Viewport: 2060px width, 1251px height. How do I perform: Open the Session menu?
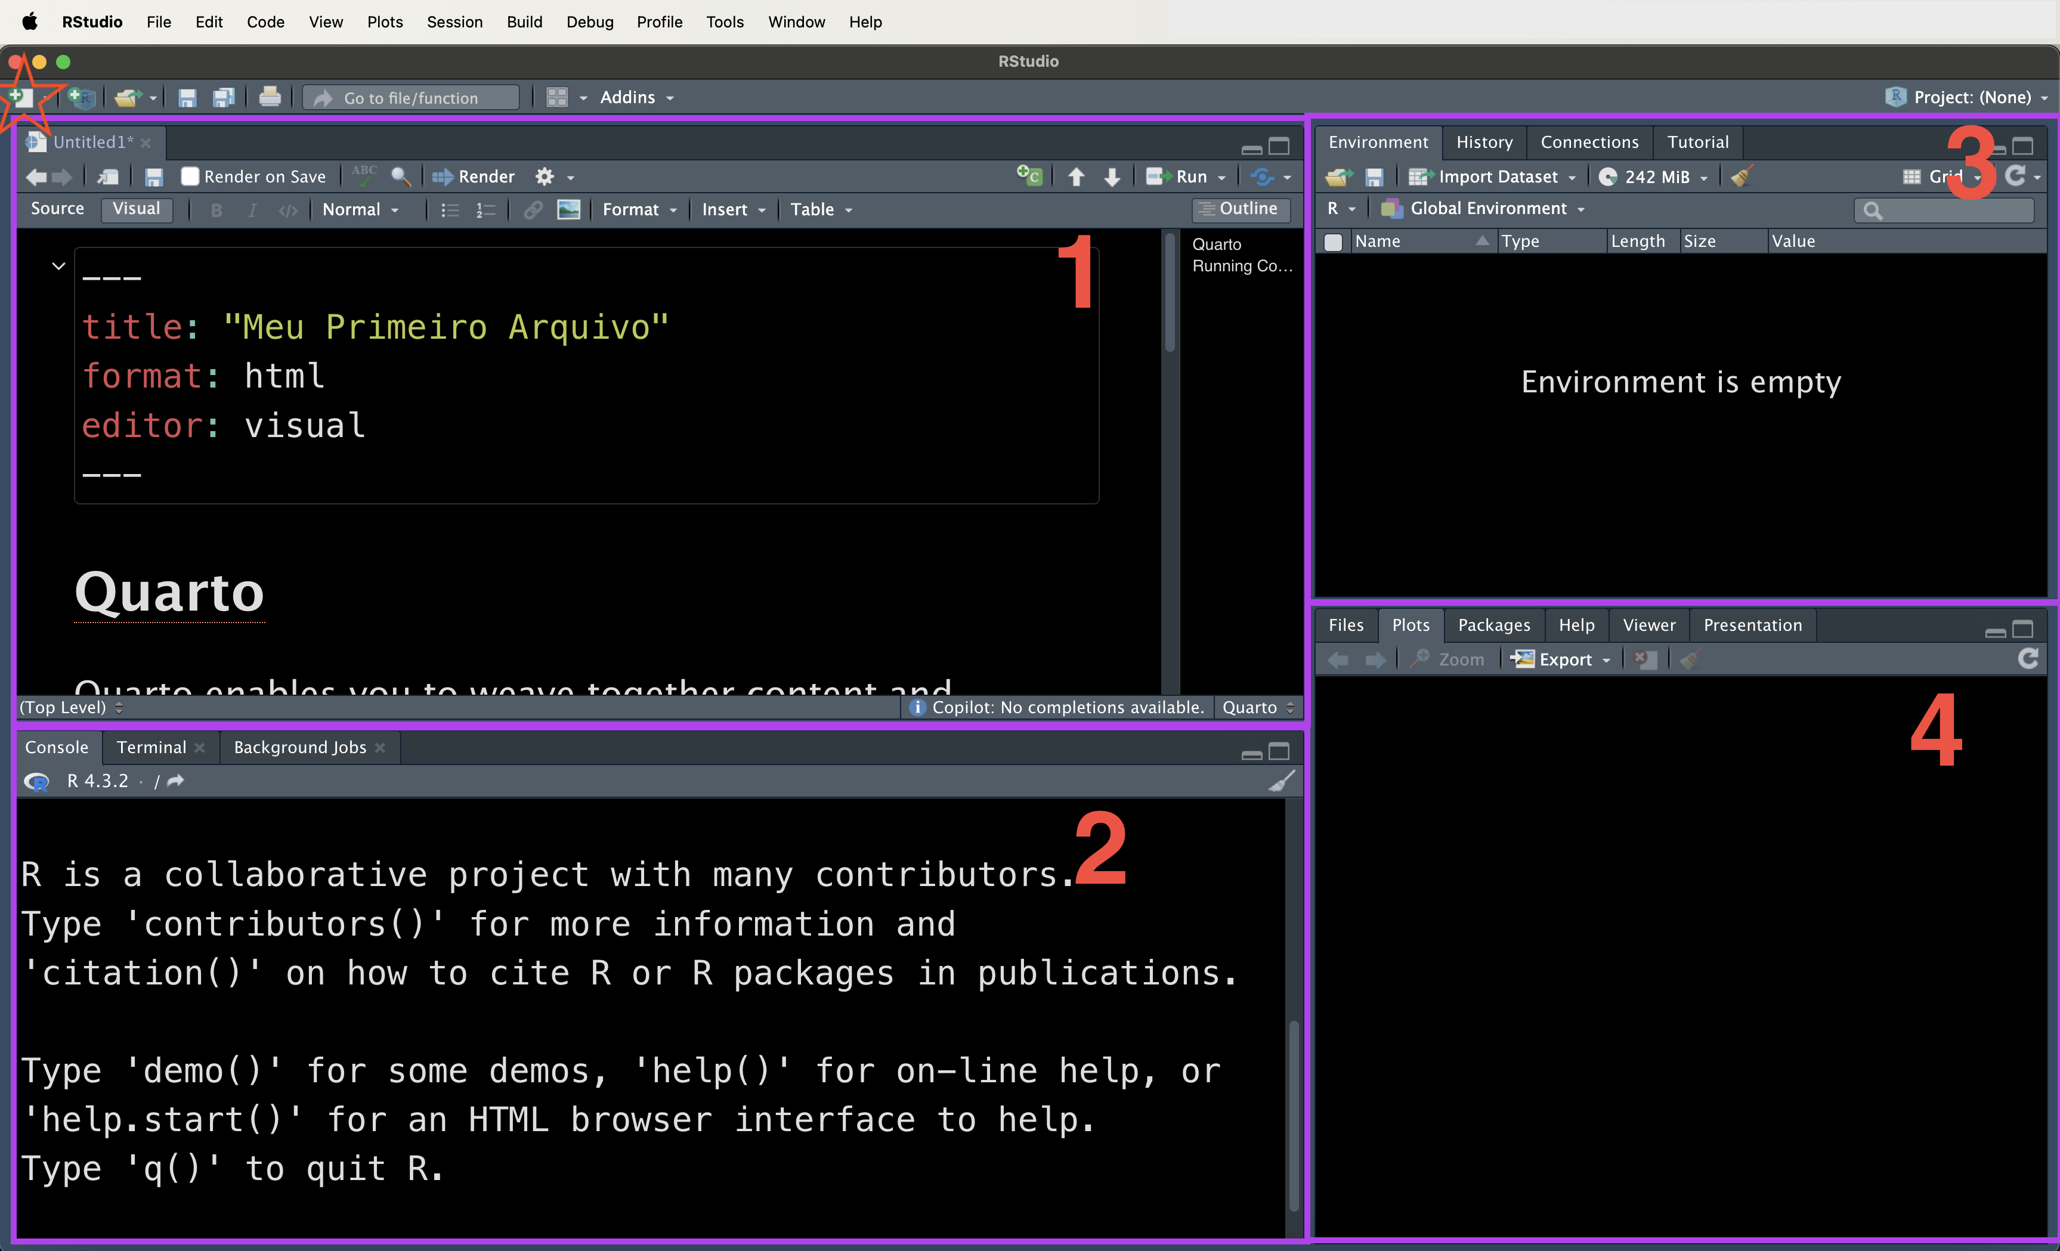[x=454, y=21]
